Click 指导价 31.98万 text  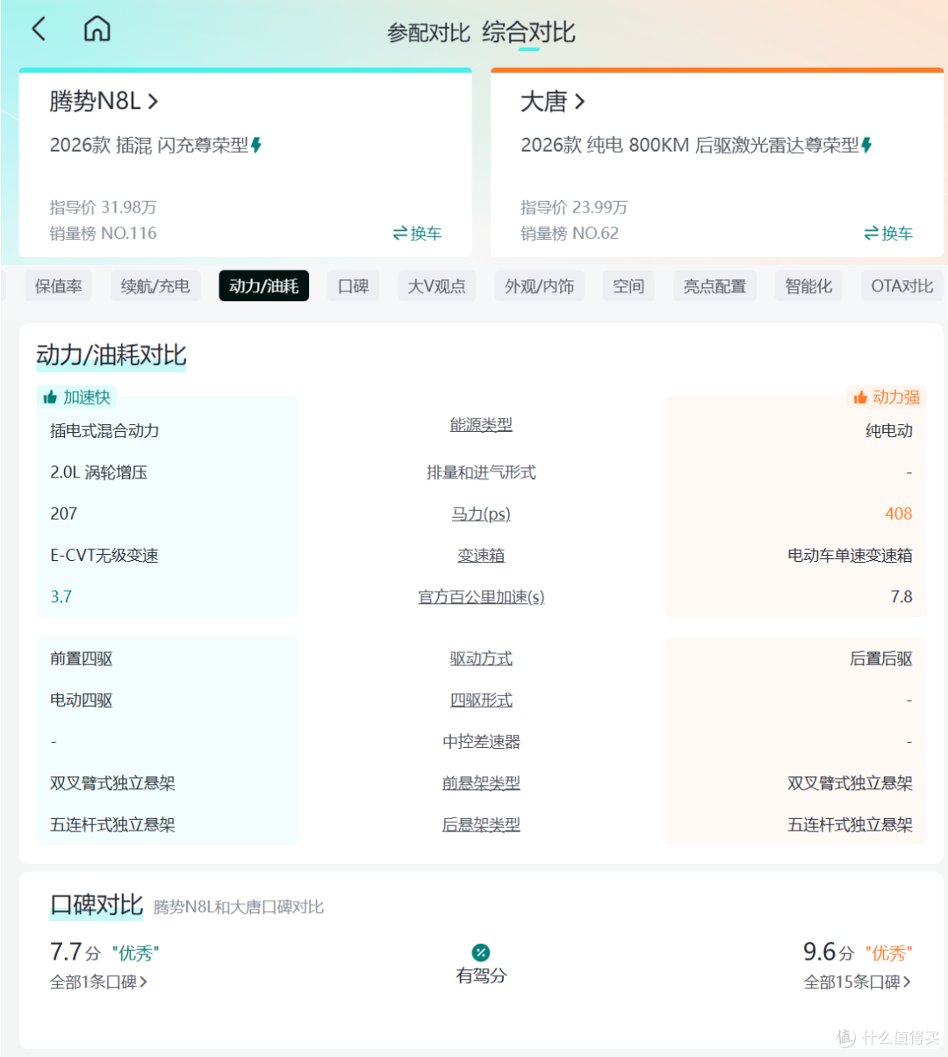point(103,207)
